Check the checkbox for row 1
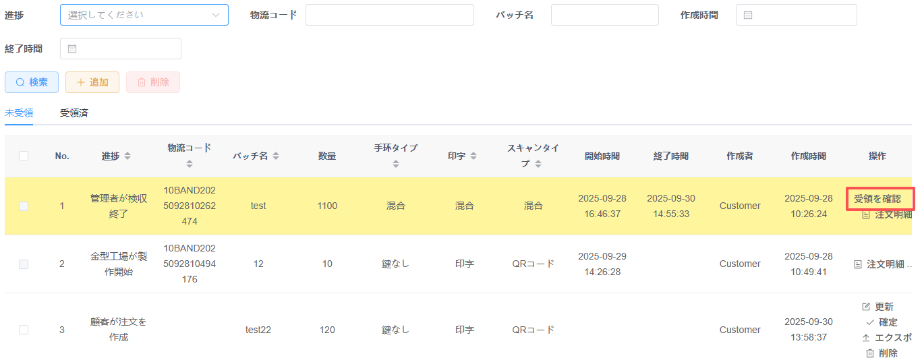The width and height of the screenshot is (922, 358). click(x=24, y=206)
